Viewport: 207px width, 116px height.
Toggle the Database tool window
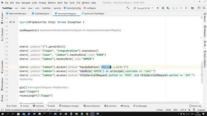pyautogui.click(x=205, y=31)
